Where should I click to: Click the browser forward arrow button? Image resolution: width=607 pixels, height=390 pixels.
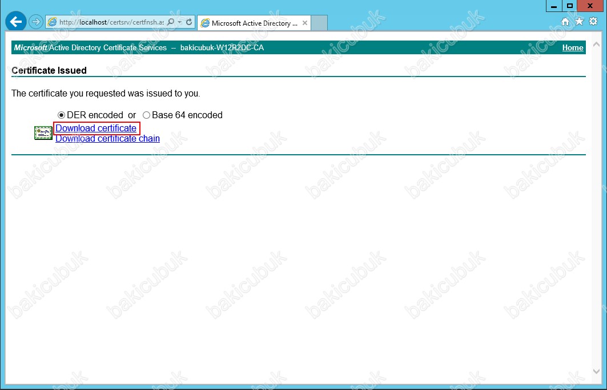coord(35,22)
